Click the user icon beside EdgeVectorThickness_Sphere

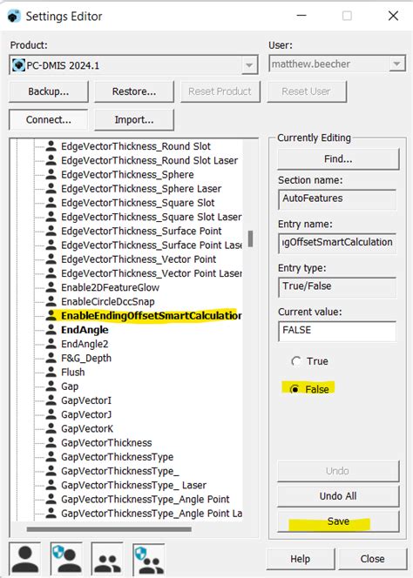point(51,174)
